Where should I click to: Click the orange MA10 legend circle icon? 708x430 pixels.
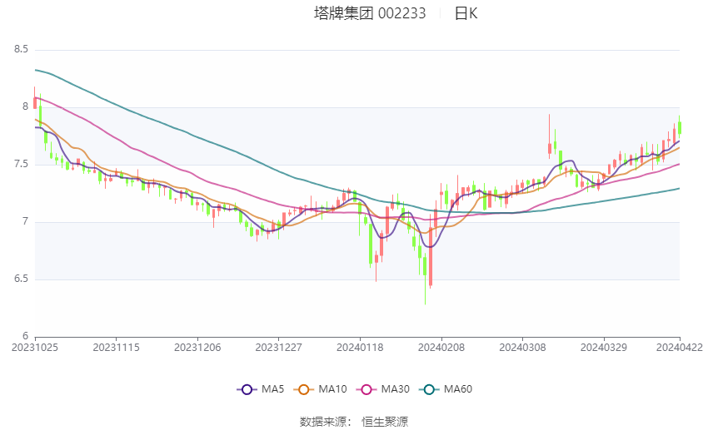tap(303, 389)
